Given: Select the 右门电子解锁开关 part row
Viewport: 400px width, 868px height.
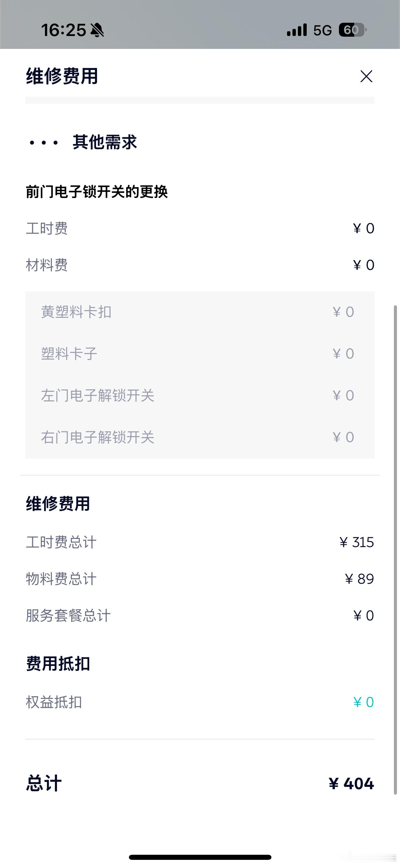Looking at the screenshot, I should pos(200,437).
